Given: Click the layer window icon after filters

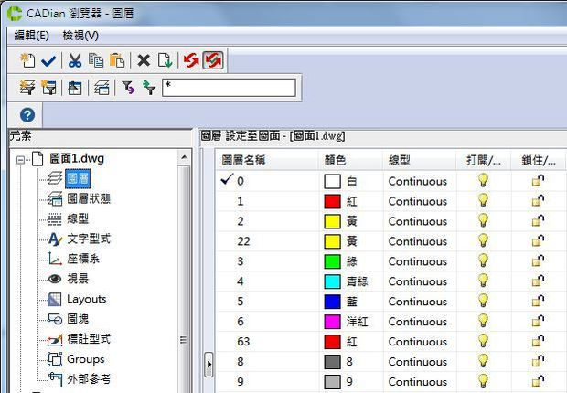Looking at the screenshot, I should [75, 88].
